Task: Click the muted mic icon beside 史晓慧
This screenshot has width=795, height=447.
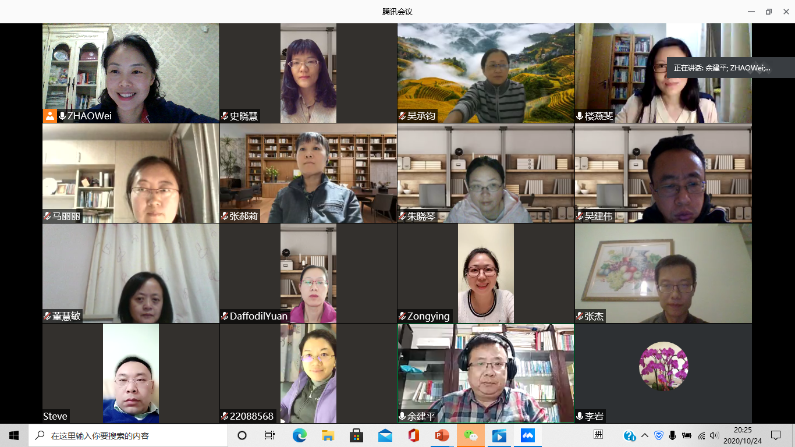Action: pos(225,116)
